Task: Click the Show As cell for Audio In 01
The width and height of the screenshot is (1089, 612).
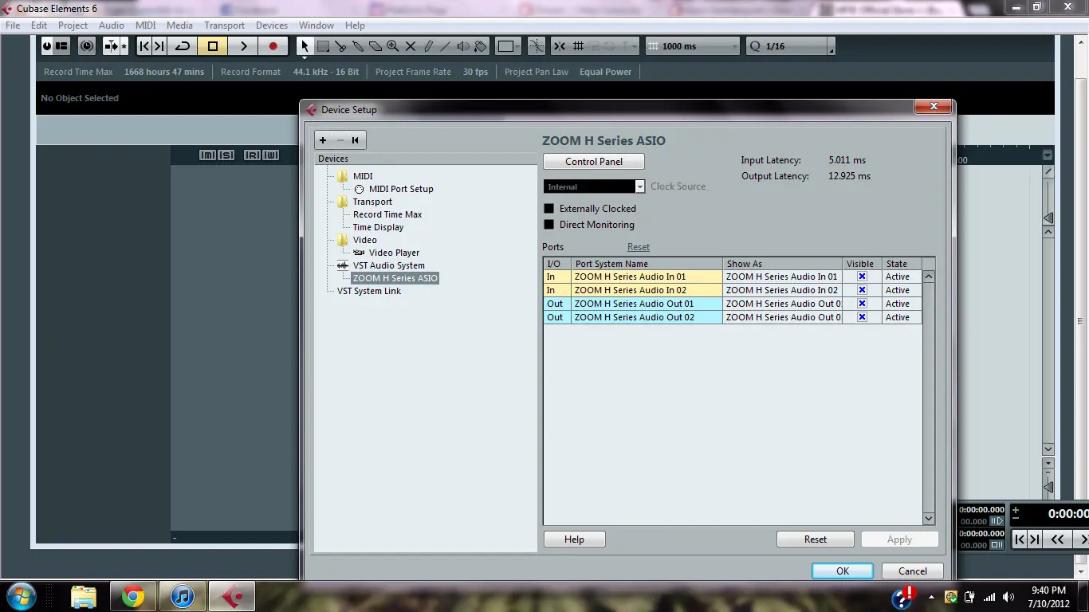Action: click(x=783, y=277)
